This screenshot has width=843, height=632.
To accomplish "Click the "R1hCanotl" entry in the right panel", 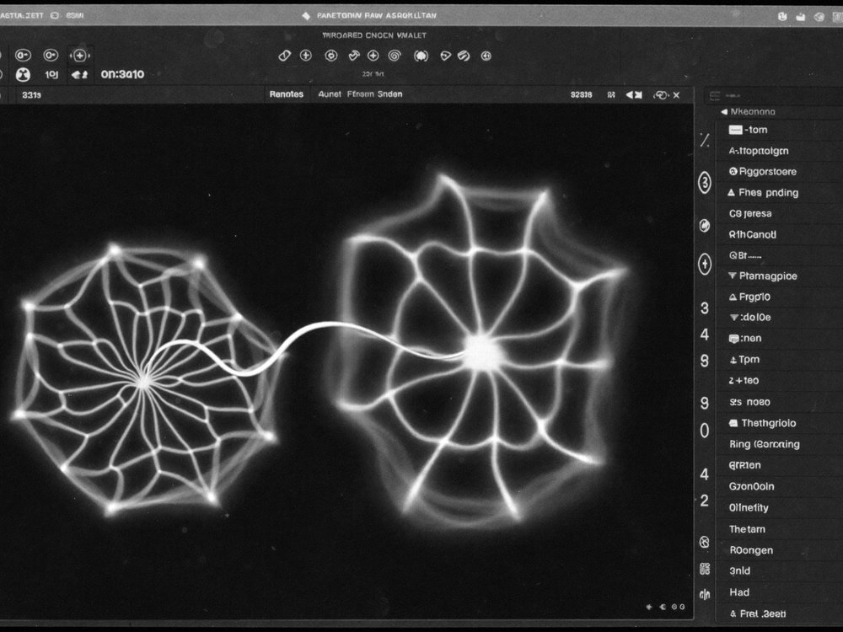I will click(753, 234).
